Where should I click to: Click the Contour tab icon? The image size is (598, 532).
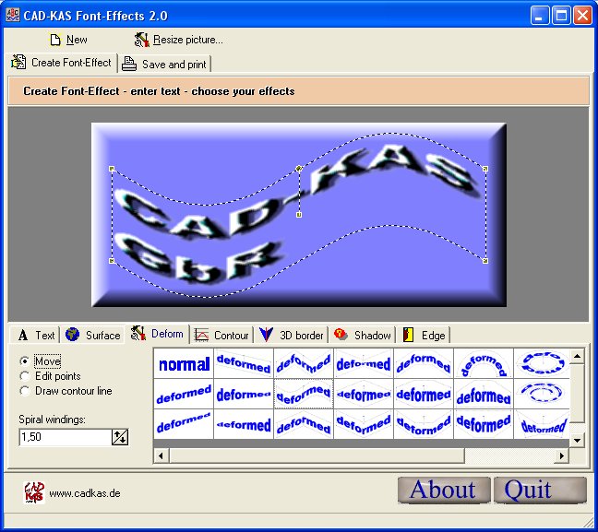click(x=201, y=335)
